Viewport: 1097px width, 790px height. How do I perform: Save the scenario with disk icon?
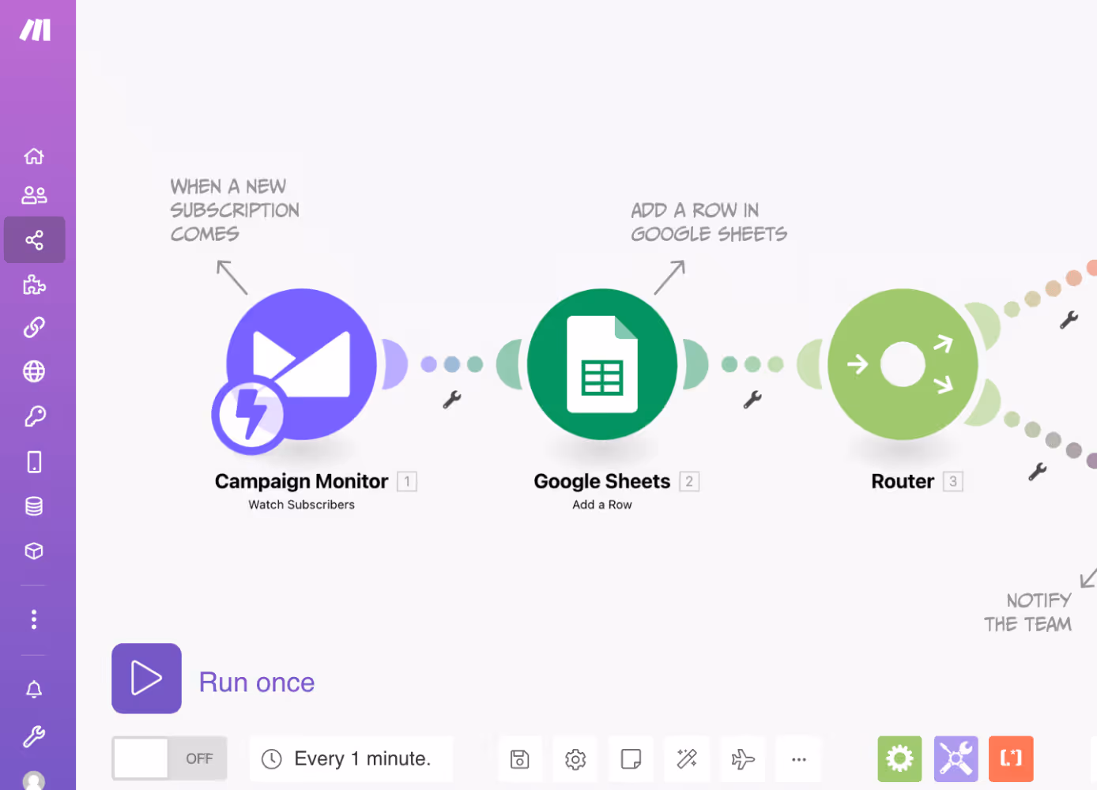520,759
